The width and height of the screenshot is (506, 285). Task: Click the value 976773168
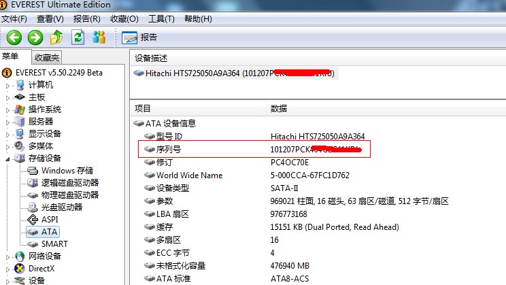(288, 214)
